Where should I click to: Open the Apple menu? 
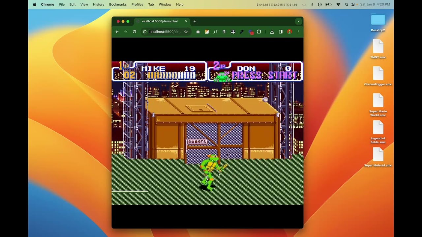35,4
